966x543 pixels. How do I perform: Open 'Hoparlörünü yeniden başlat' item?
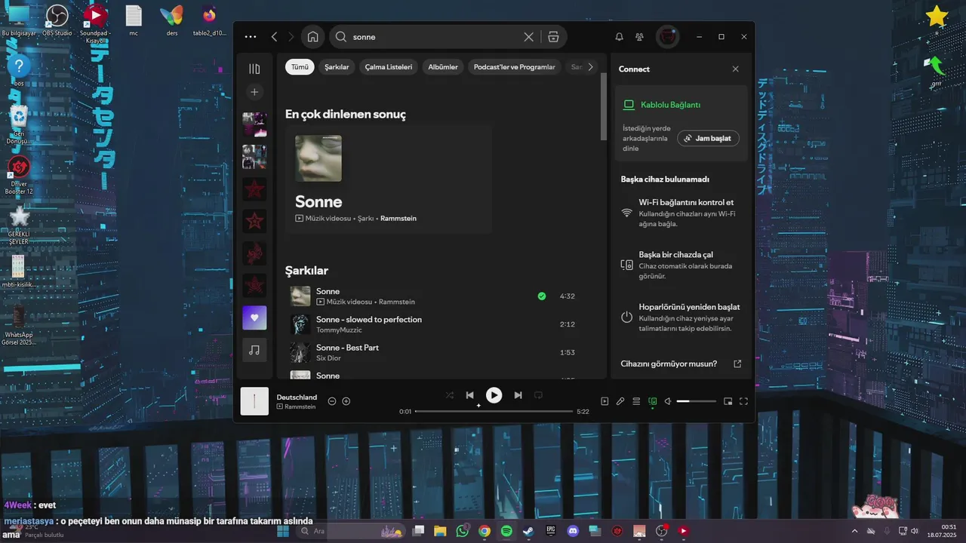[x=681, y=318]
